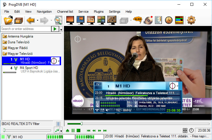Pause playback
Viewport: 212px width, 140px height.
[x=73, y=130]
